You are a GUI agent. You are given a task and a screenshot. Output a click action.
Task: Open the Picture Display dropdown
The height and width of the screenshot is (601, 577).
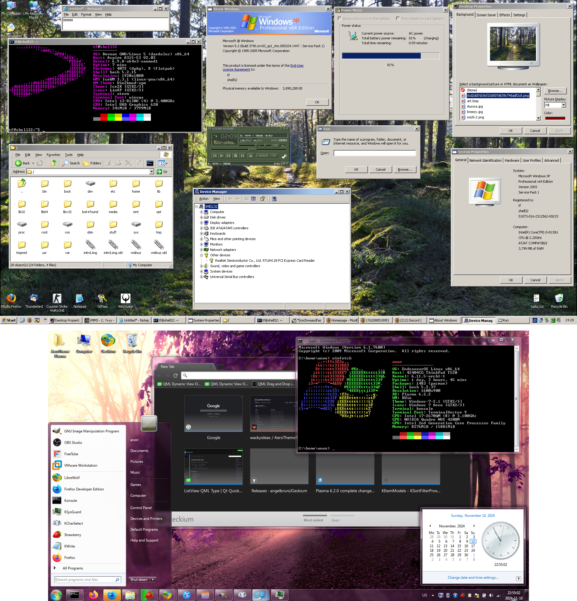pyautogui.click(x=563, y=105)
